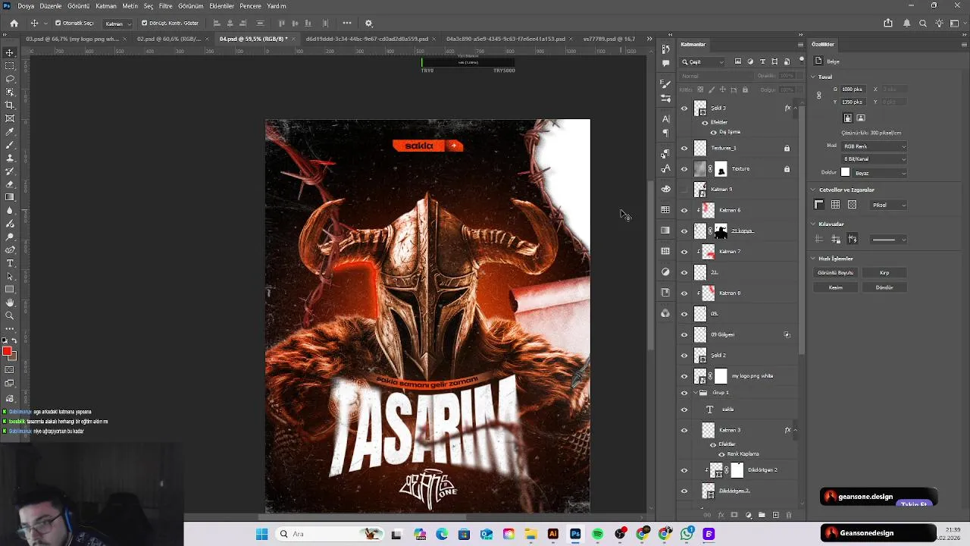Hide the Katman 6 layer
The image size is (970, 546).
pos(684,210)
